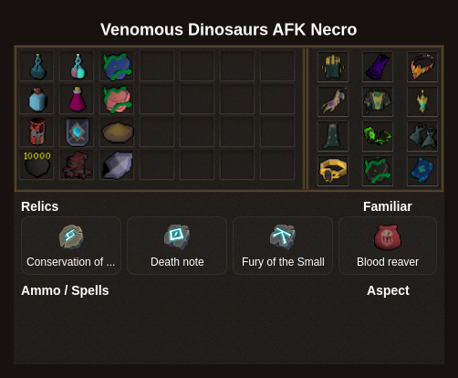This screenshot has width=458, height=378.
Task: Choose the Fury of the Small relic
Action: (283, 246)
